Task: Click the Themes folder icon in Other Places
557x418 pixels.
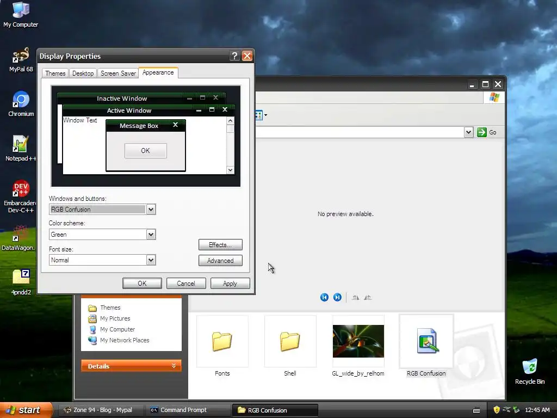Action: coord(92,308)
